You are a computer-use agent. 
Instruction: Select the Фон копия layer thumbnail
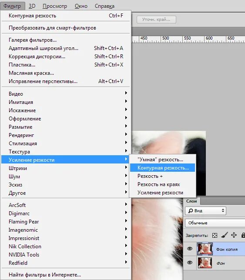(205, 249)
